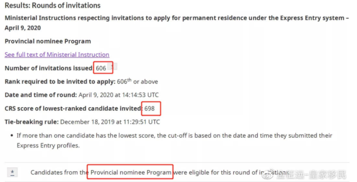Click the 606th or above rank text
357x182 pixels.
[138, 81]
